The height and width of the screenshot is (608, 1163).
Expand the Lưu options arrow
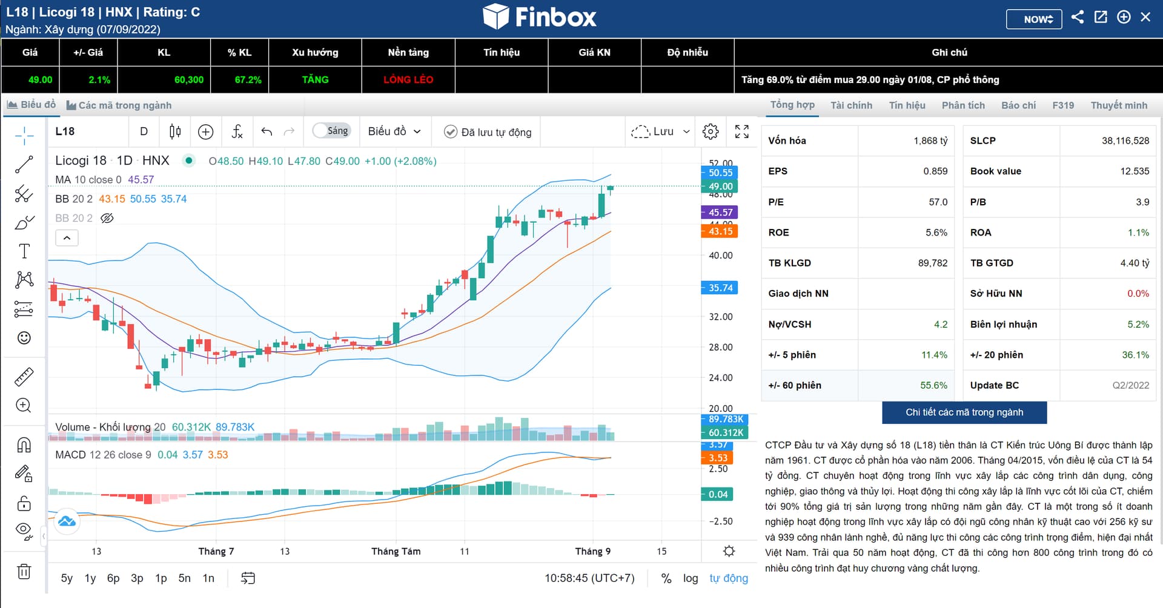coord(686,131)
